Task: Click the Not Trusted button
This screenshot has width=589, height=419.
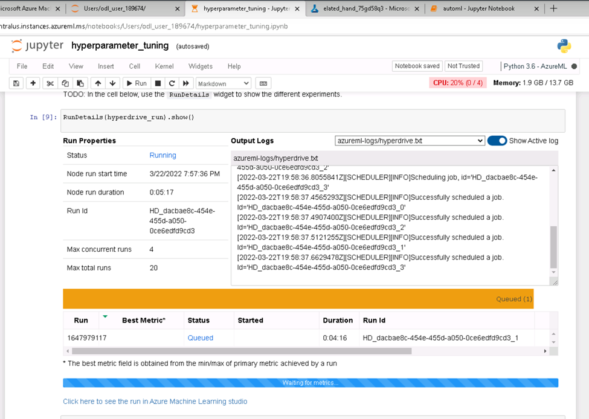Action: pyautogui.click(x=463, y=66)
